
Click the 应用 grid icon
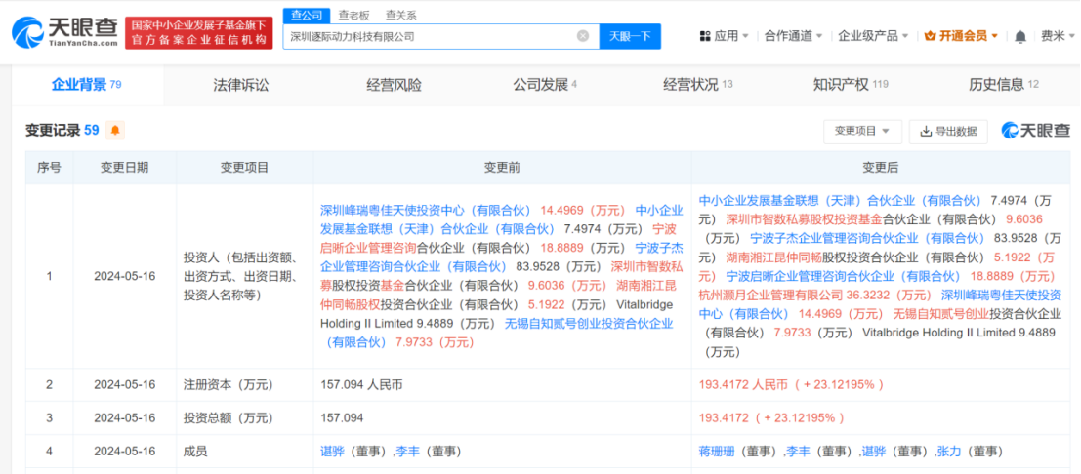click(705, 36)
